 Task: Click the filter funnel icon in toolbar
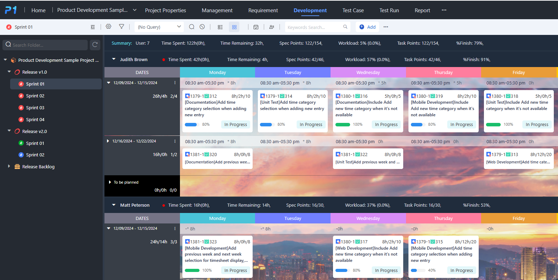[x=122, y=27]
